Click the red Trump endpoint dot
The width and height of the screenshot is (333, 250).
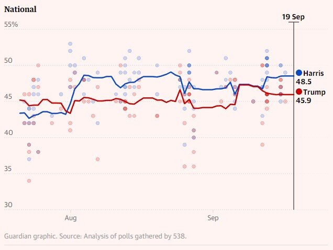tap(299, 92)
